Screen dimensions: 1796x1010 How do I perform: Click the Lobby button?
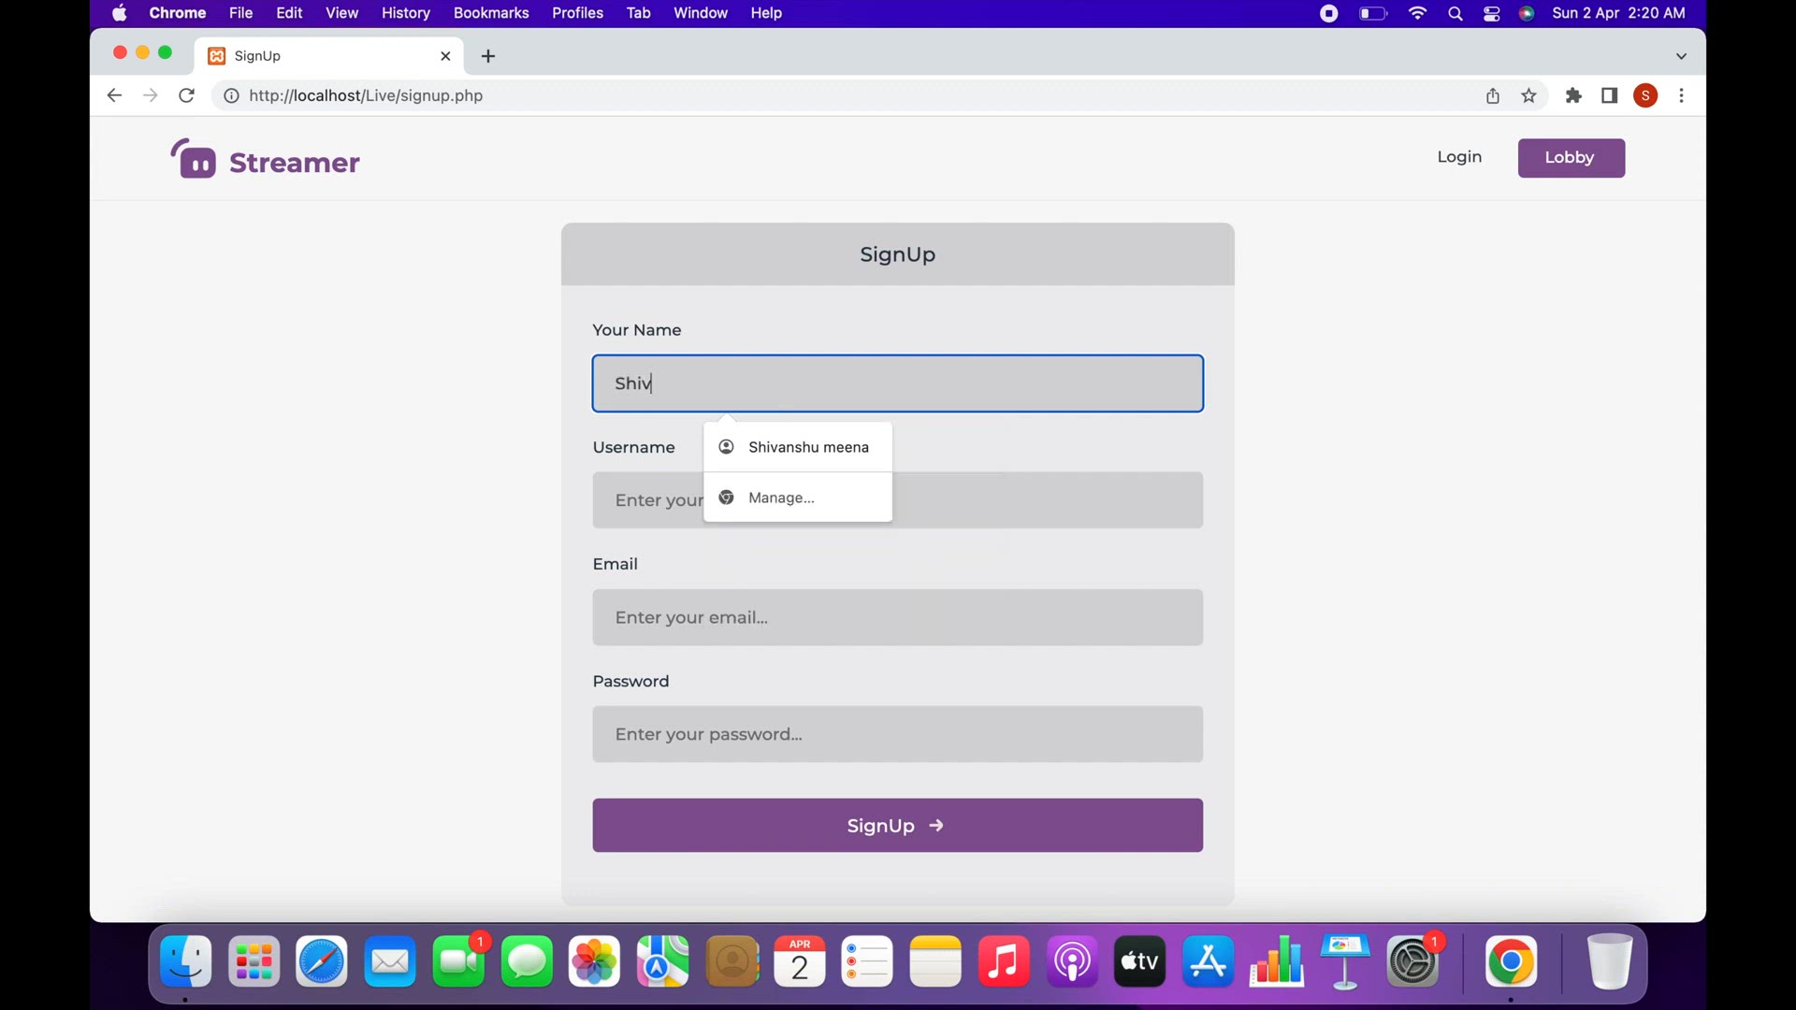[1571, 157]
